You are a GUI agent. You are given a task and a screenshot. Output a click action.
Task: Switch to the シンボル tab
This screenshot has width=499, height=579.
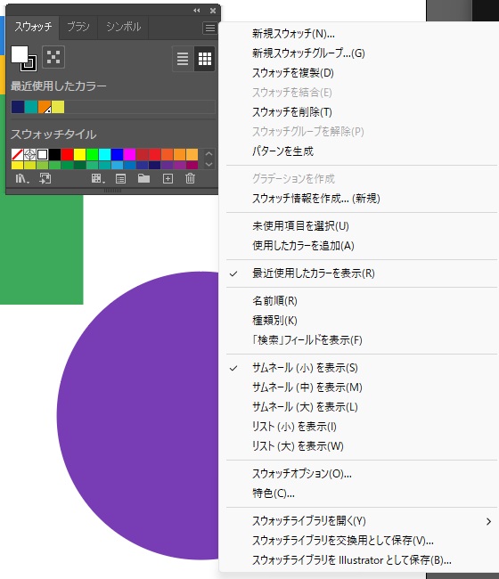click(123, 27)
